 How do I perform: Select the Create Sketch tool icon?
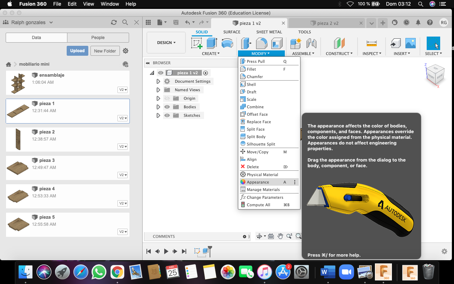click(196, 43)
